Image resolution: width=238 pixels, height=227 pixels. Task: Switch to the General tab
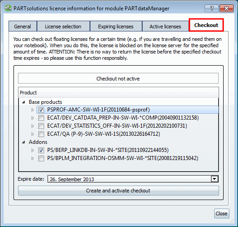(x=22, y=27)
